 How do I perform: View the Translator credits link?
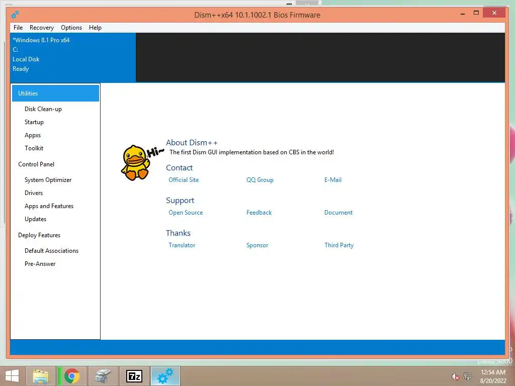[182, 245]
